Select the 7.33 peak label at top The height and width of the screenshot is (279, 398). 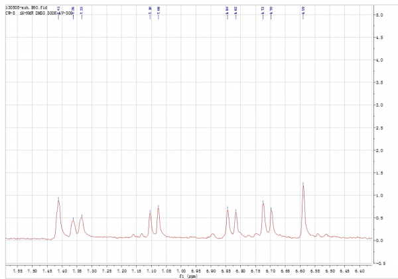[82, 10]
